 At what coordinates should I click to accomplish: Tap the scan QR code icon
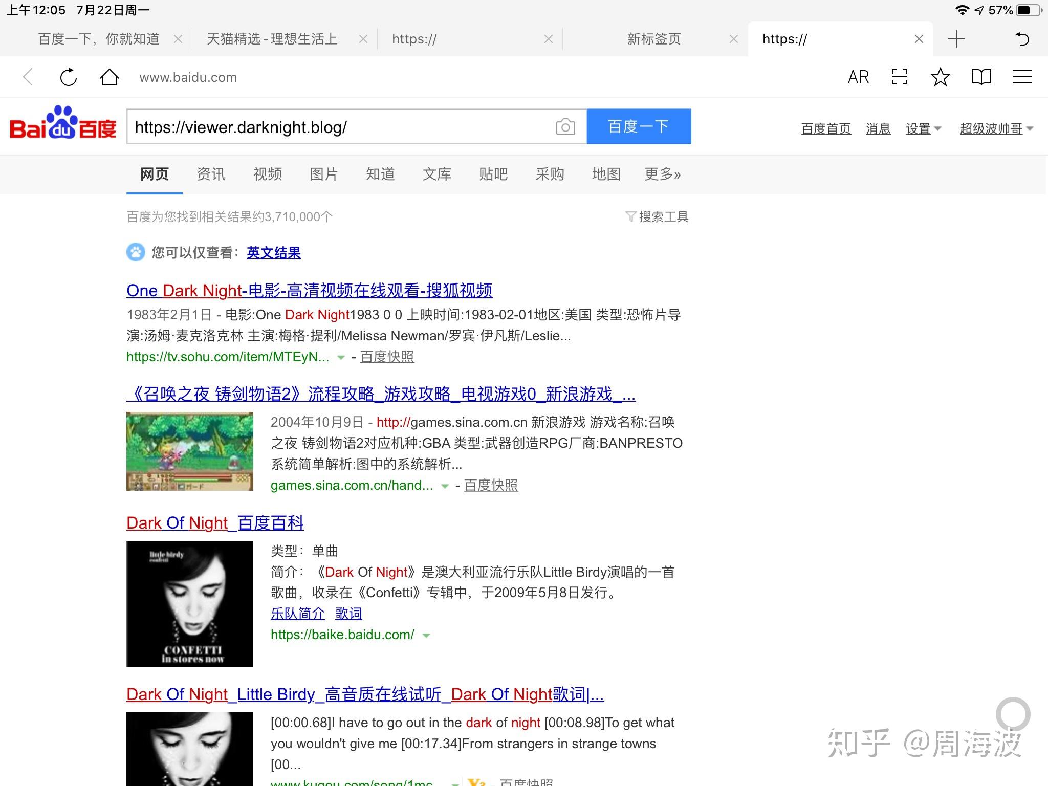[x=899, y=77]
